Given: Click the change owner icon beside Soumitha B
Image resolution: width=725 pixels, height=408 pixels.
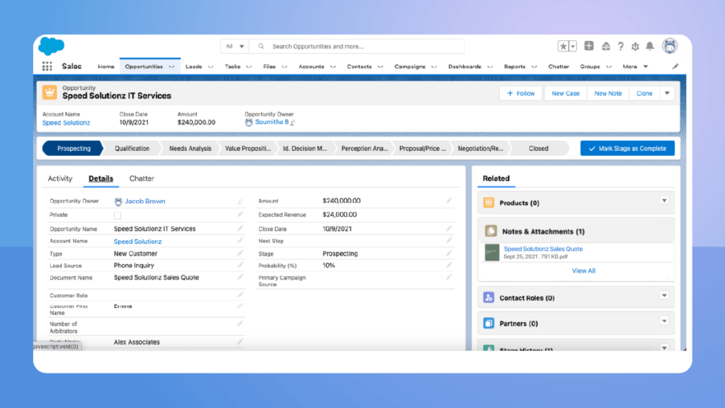Looking at the screenshot, I should 292,123.
